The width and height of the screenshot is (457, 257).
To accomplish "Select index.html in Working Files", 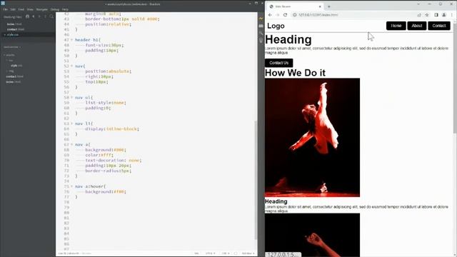I will pos(14,24).
